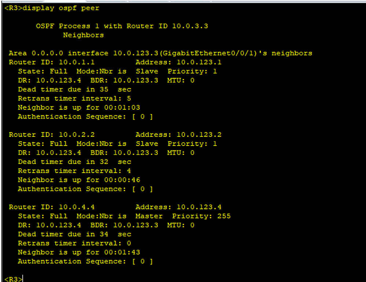366x282 pixels.
Task: Click the 'Priority: 255' value
Action: 201,216
